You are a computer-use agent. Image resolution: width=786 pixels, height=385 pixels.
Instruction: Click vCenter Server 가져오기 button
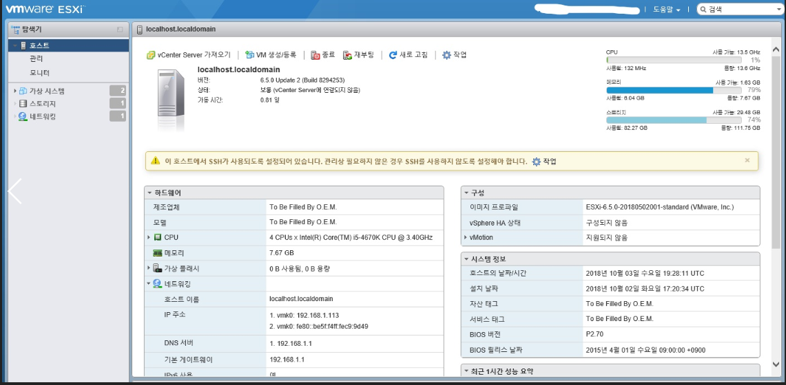[x=189, y=55]
